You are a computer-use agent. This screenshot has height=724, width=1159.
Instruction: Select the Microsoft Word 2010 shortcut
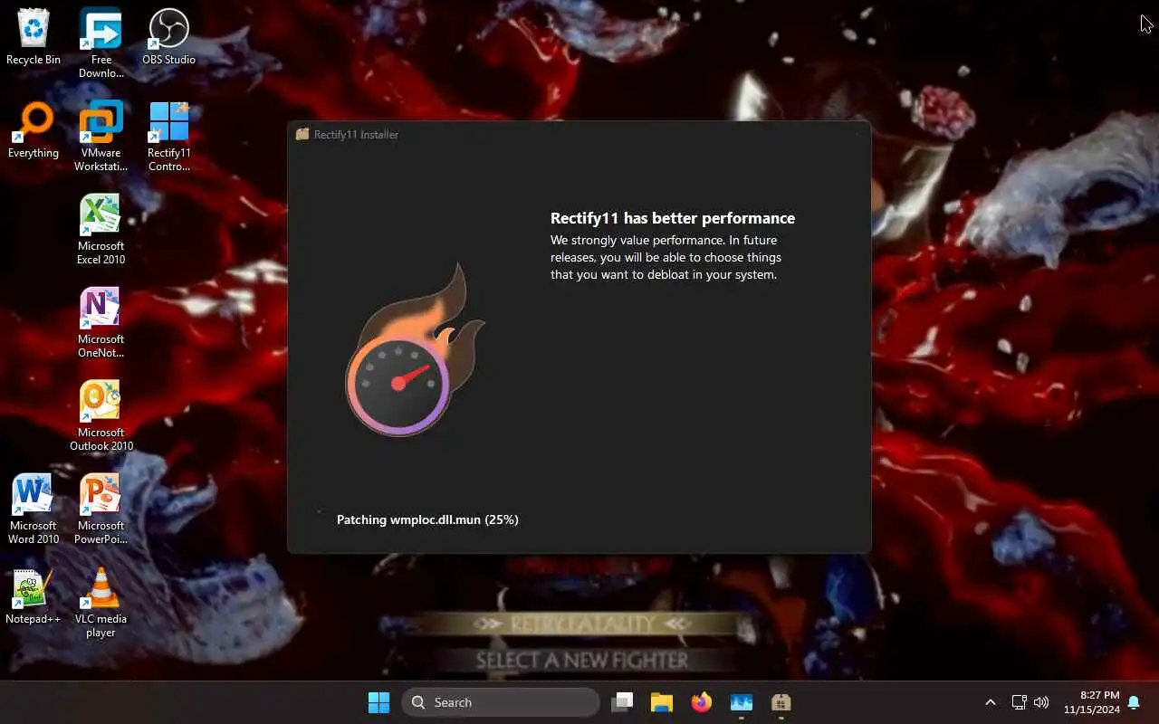point(34,510)
